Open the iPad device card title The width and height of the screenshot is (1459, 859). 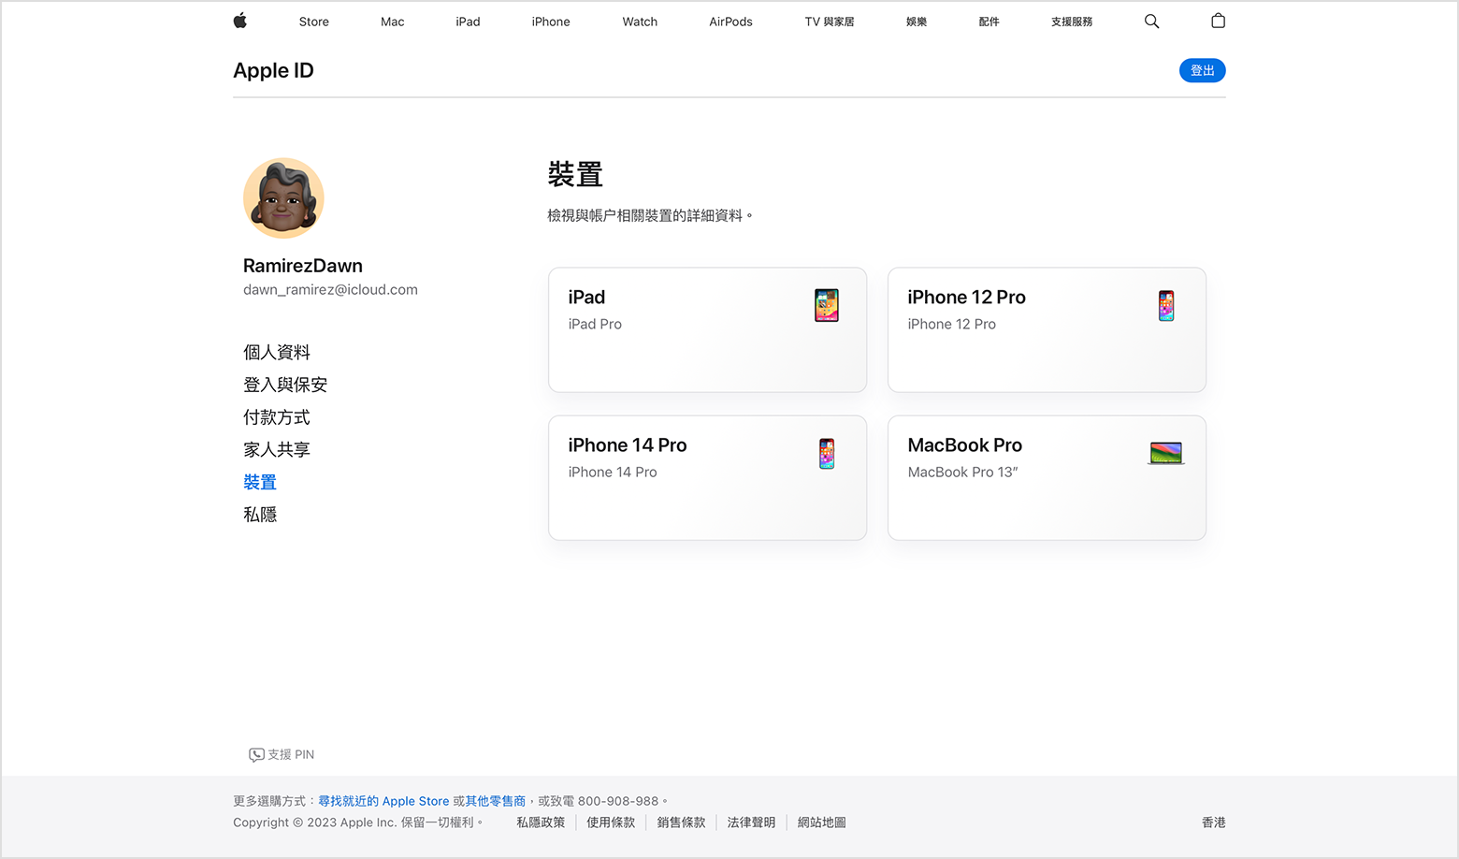[586, 298]
